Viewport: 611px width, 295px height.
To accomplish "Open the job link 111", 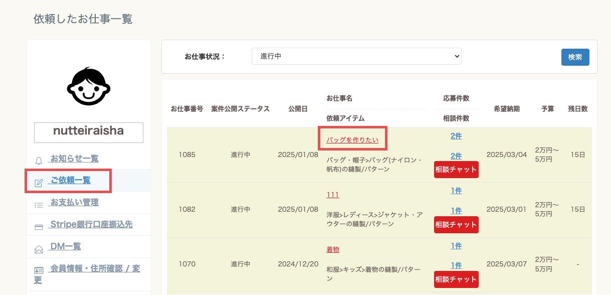I will [x=333, y=195].
